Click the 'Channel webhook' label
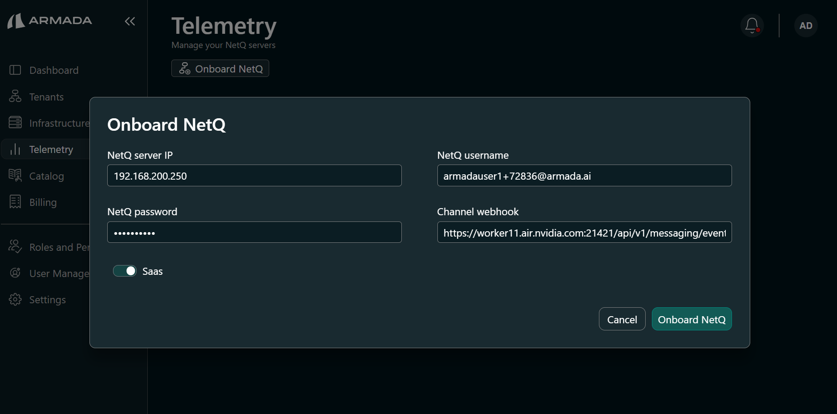The image size is (837, 414). point(478,212)
